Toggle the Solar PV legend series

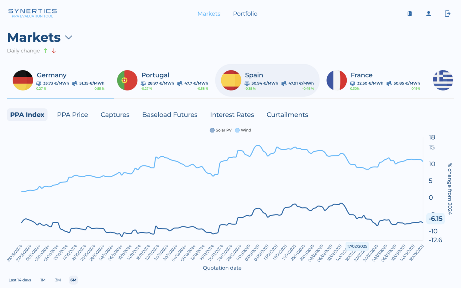[x=221, y=130]
